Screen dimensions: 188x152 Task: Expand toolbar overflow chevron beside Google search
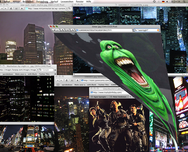[x=55, y=70]
